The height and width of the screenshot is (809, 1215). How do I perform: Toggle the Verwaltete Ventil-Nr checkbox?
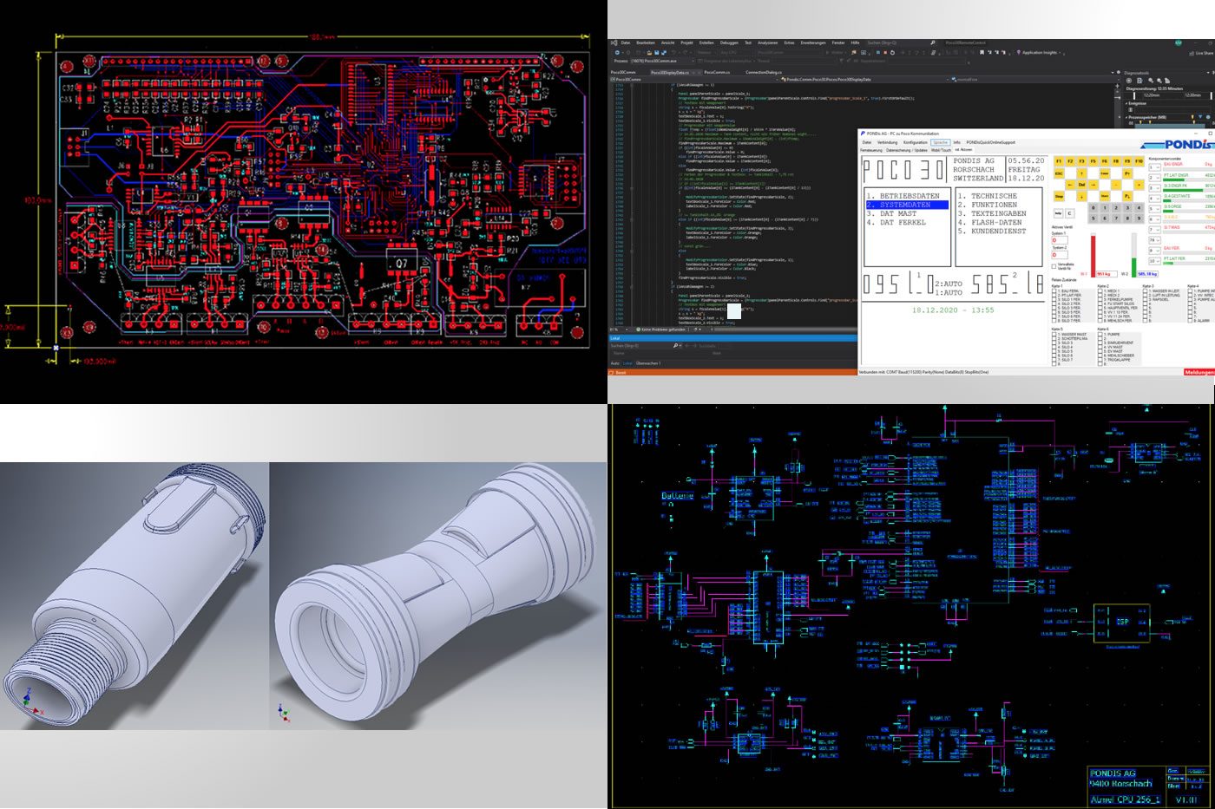point(1054,266)
